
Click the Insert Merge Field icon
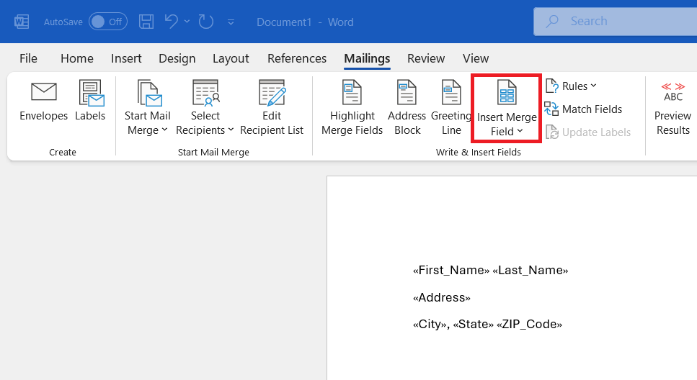click(x=507, y=92)
